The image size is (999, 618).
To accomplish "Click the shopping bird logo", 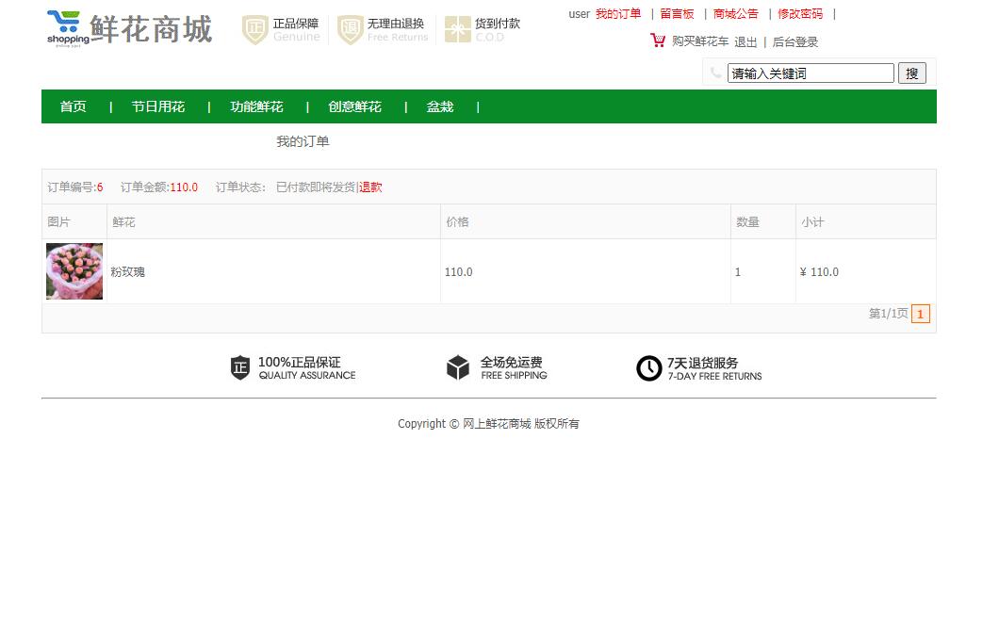I will (64, 24).
